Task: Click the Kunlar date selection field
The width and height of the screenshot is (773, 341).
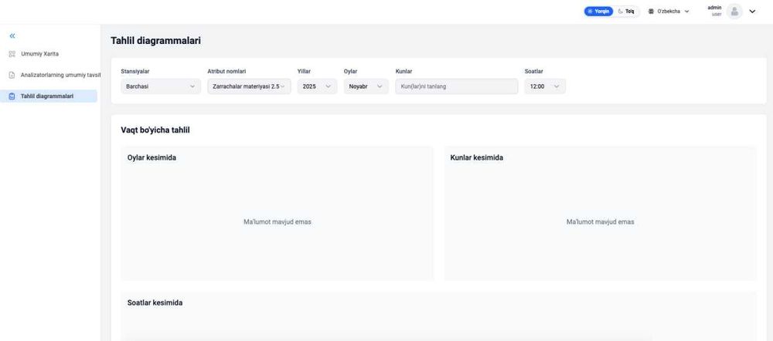Action: [x=457, y=86]
